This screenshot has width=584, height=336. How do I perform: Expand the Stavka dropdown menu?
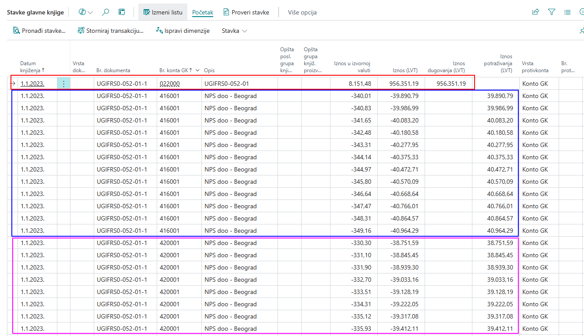pos(234,31)
